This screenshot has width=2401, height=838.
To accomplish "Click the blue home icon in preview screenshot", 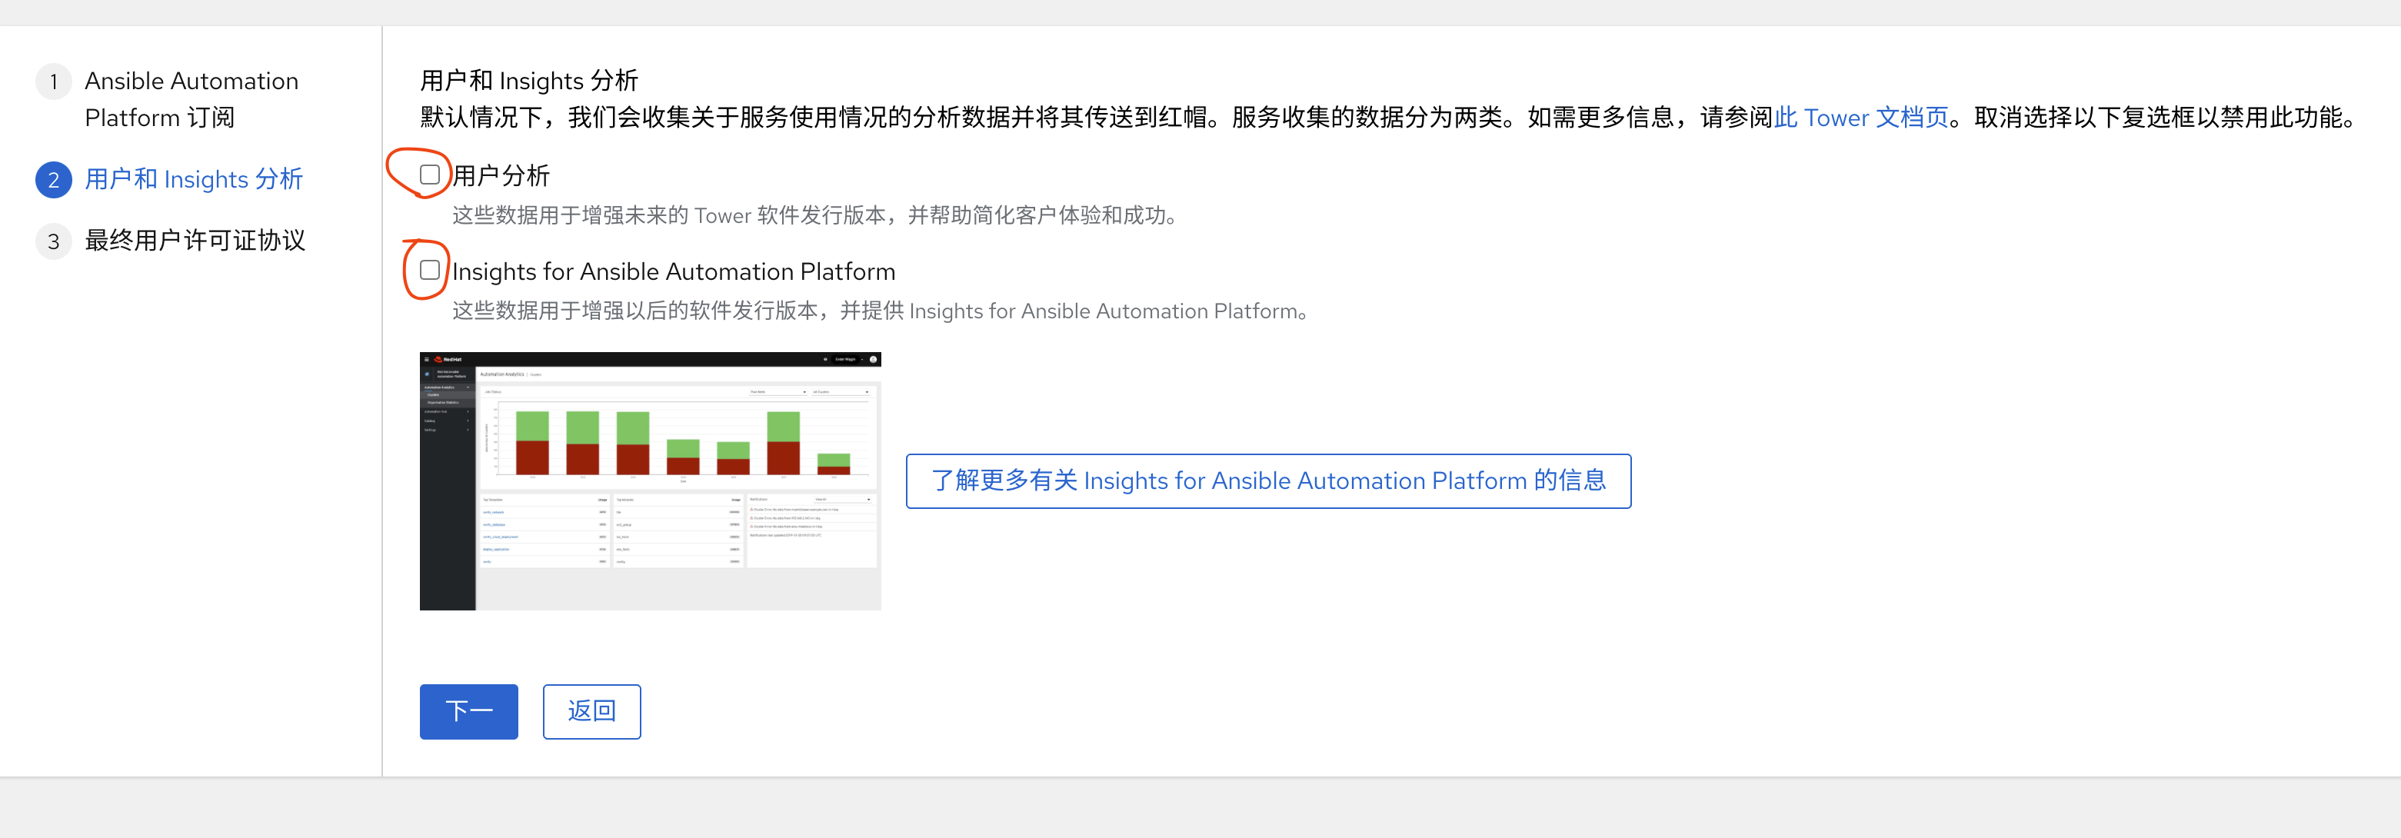I will click(x=427, y=374).
